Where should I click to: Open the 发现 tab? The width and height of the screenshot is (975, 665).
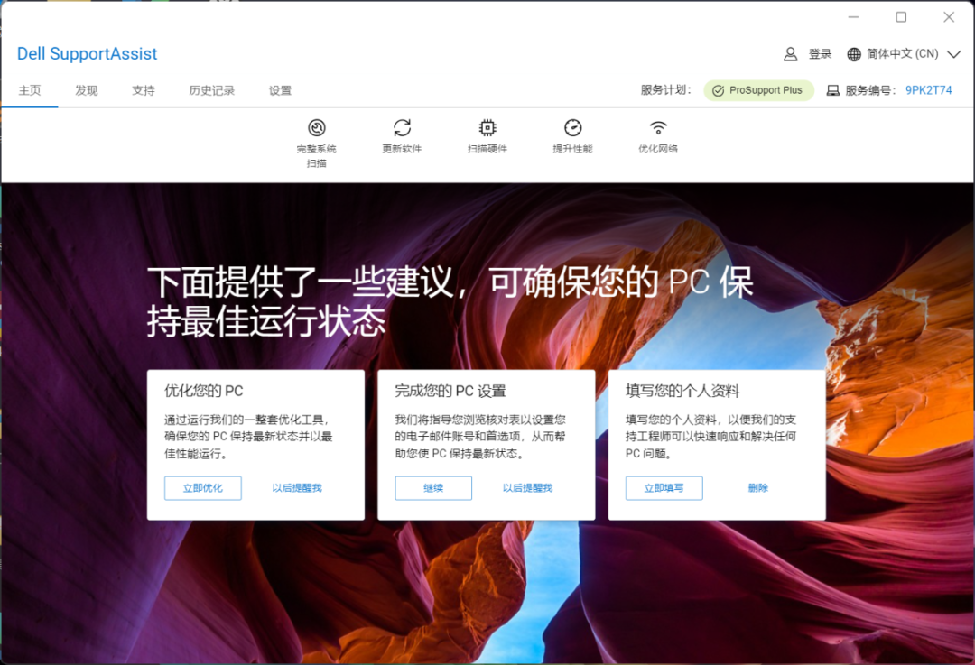click(87, 91)
